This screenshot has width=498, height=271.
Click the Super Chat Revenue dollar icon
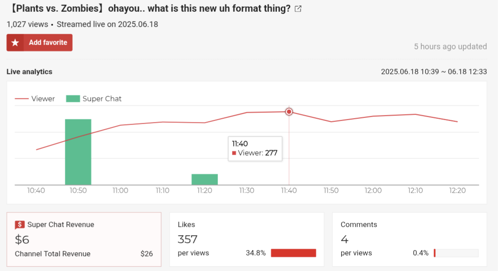pyautogui.click(x=20, y=225)
